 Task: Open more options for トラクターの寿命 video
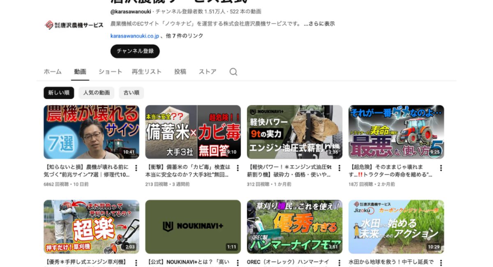tap(441, 168)
